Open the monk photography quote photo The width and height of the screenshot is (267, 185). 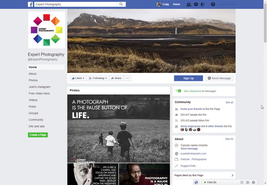pyautogui.click(x=145, y=174)
